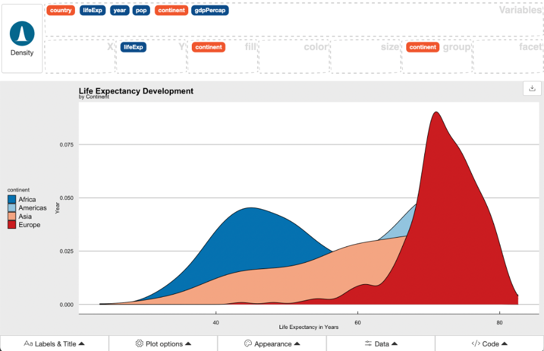Click the 0.050 y-axis tick label
The height and width of the screenshot is (351, 544).
[x=67, y=198]
